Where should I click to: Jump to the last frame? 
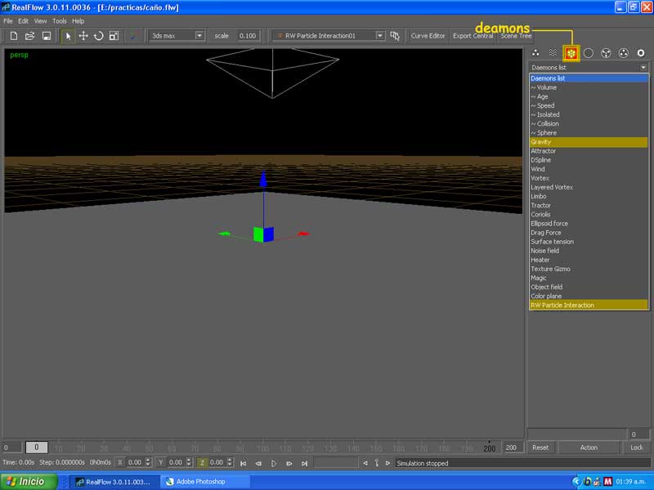[x=304, y=463]
